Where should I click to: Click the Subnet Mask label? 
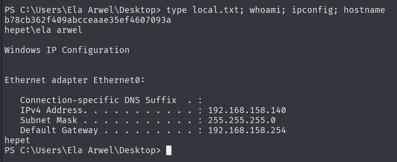(49, 120)
